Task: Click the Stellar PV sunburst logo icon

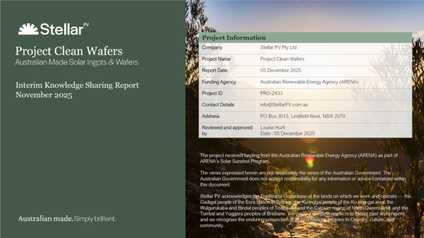Action: point(28,29)
